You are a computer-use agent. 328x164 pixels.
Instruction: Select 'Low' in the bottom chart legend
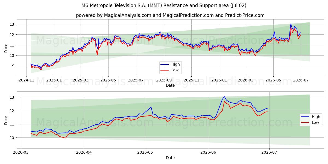pos(315,122)
